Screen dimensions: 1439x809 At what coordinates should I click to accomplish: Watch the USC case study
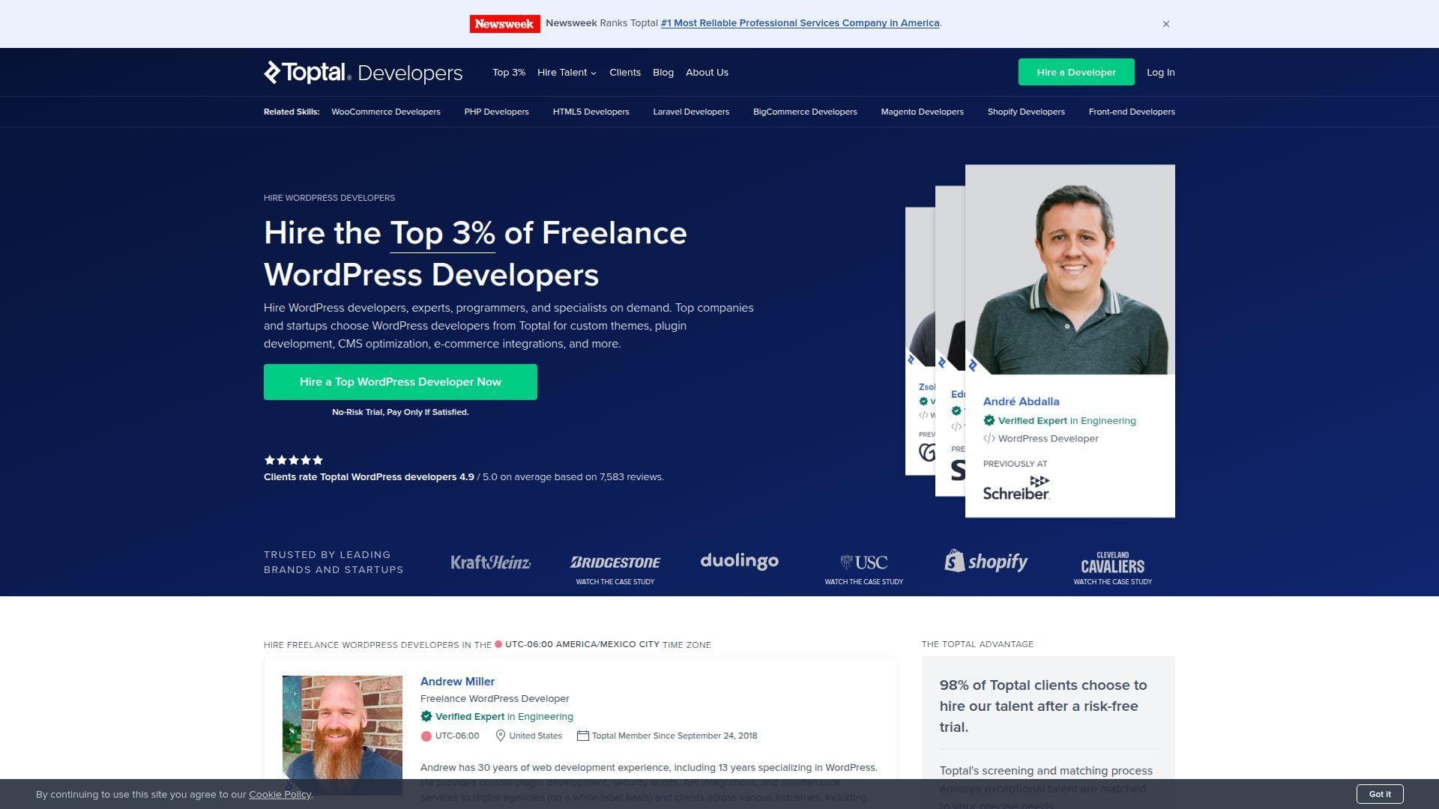[x=863, y=582]
